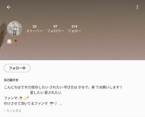Click the heart symbol in the last bio line

[x=55, y=103]
